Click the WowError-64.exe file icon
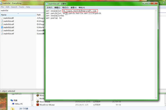 pyautogui.click(x=38, y=105)
